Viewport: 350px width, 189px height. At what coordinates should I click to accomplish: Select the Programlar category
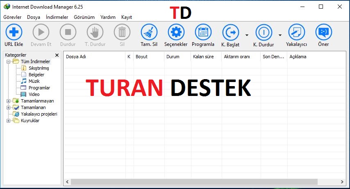[x=39, y=88]
